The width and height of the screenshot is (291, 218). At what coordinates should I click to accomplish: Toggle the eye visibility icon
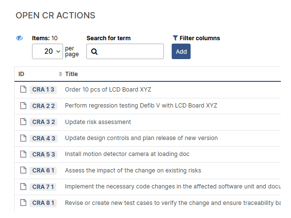19,38
